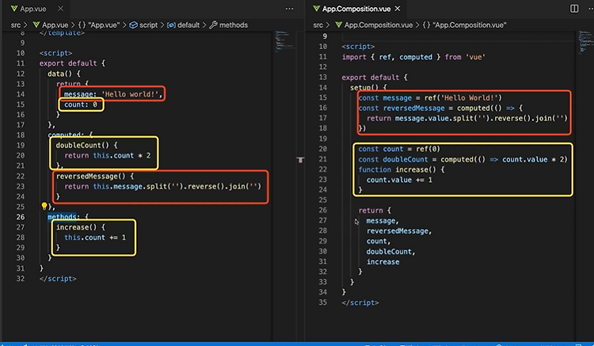Close the App.vue tab
Image resolution: width=594 pixels, height=346 pixels.
(61, 9)
